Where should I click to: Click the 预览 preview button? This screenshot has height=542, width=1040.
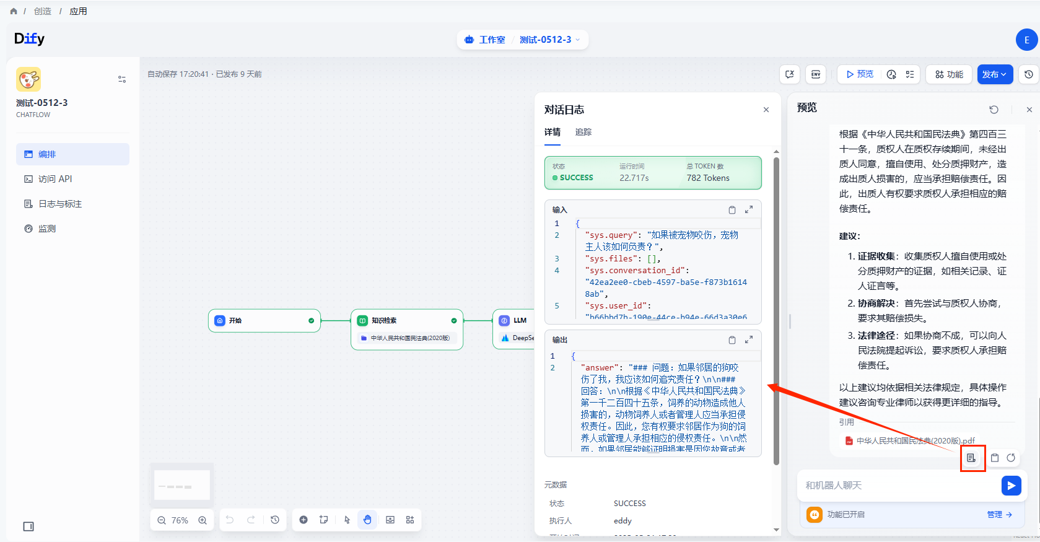860,74
